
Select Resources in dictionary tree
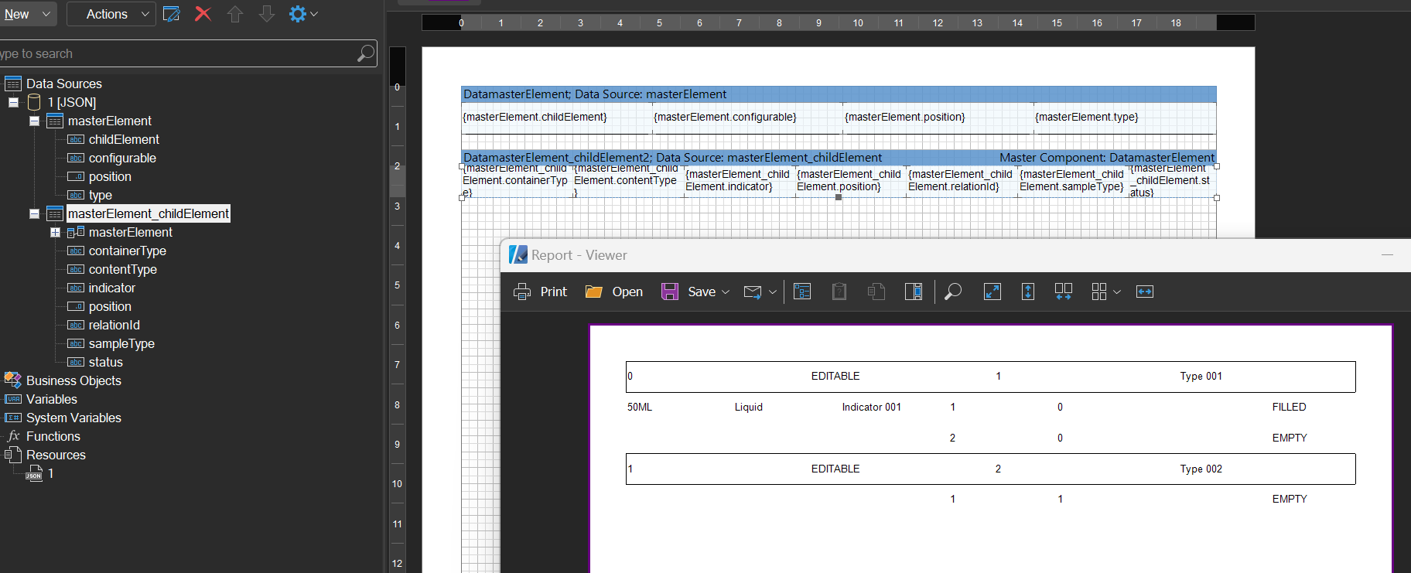56,455
